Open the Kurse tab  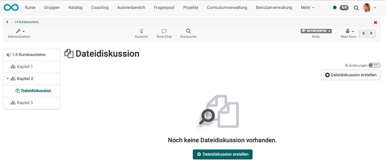[x=30, y=8]
